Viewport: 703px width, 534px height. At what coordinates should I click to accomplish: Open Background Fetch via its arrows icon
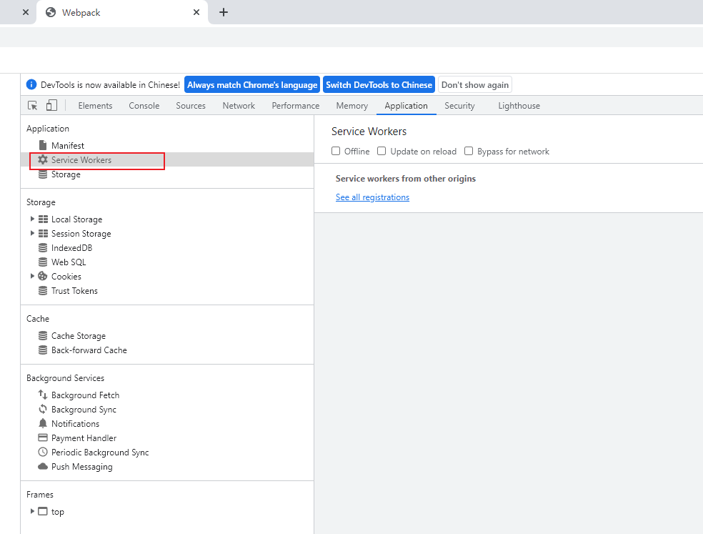click(x=41, y=395)
